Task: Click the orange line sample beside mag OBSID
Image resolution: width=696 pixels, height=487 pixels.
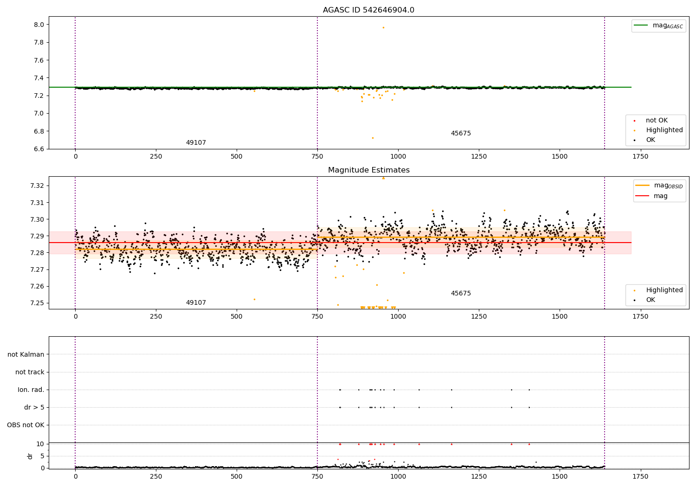Action: click(642, 186)
